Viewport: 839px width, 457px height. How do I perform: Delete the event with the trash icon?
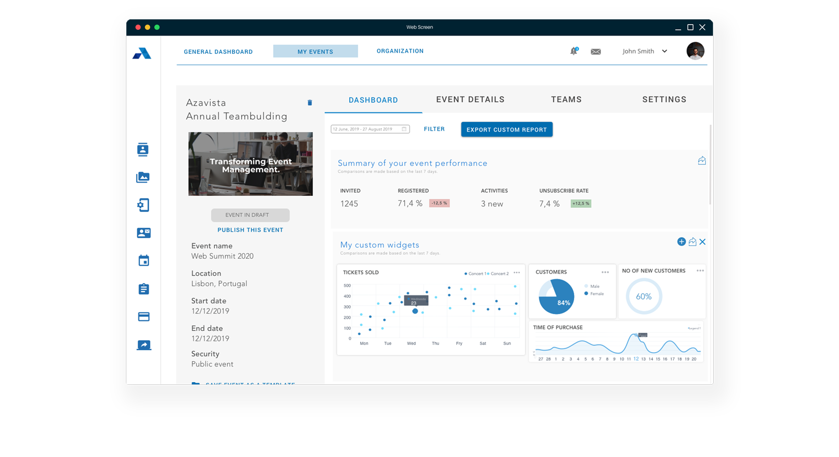click(309, 103)
